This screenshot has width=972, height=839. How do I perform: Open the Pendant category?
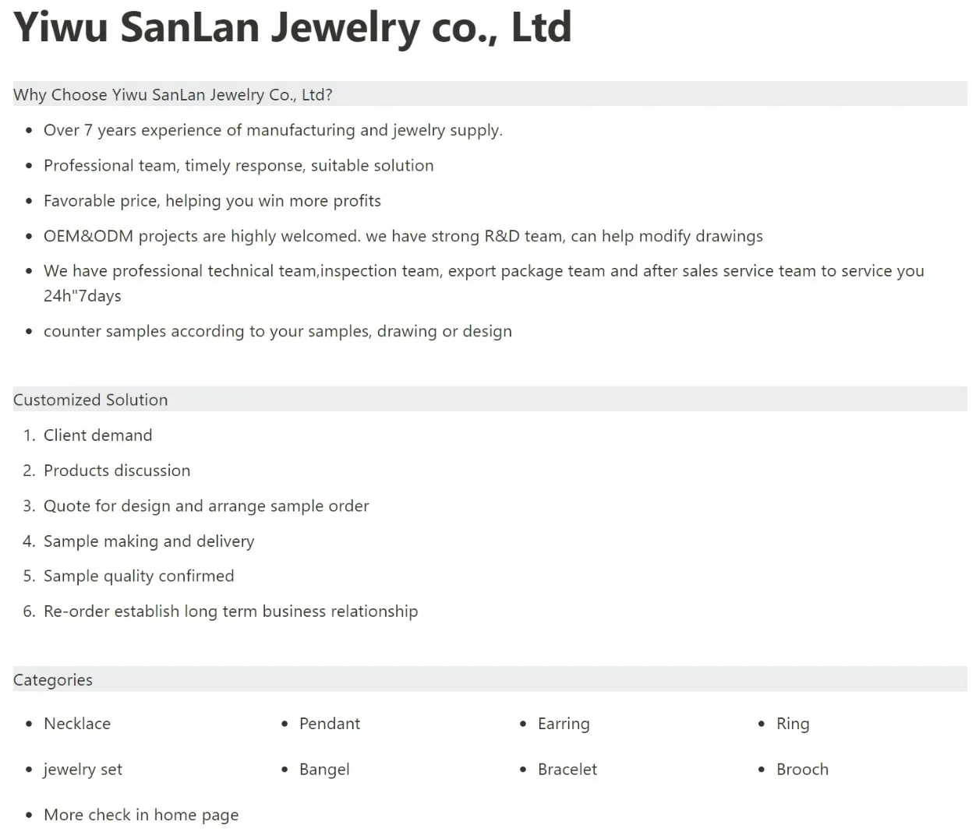(329, 724)
